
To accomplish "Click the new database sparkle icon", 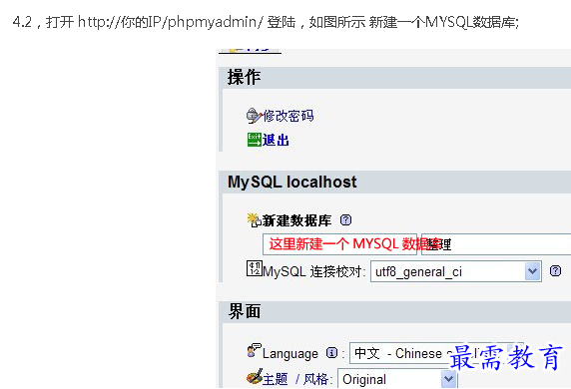I will [254, 219].
